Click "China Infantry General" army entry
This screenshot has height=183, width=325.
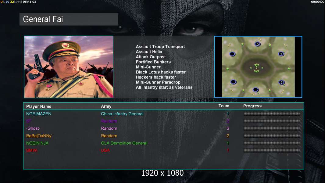pyautogui.click(x=122, y=114)
